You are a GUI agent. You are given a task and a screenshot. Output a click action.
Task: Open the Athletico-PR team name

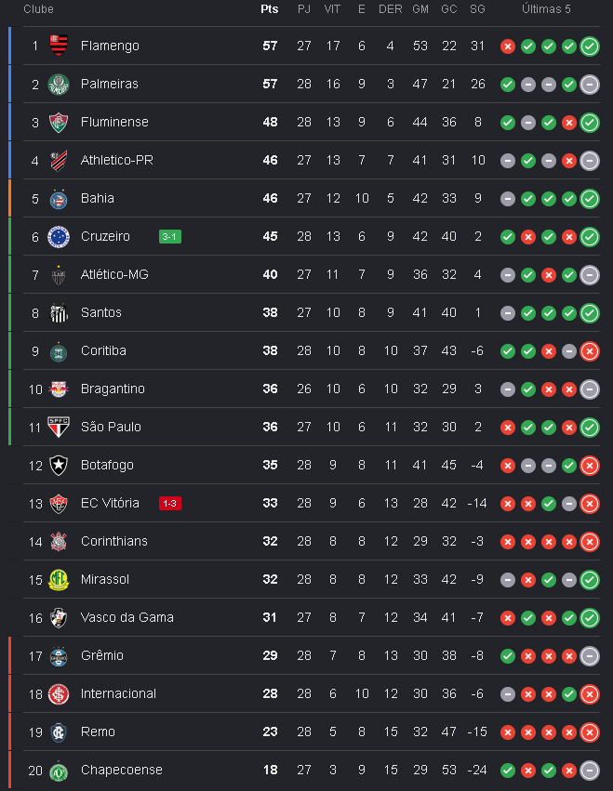tap(117, 160)
